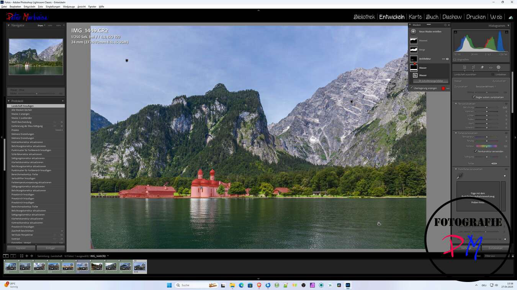Select the Edit sliders tool icon
The height and width of the screenshot is (290, 517).
465,67
